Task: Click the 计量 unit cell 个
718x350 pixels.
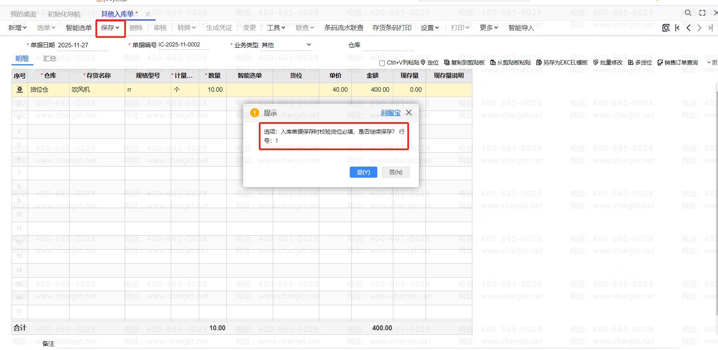Action: 185,90
